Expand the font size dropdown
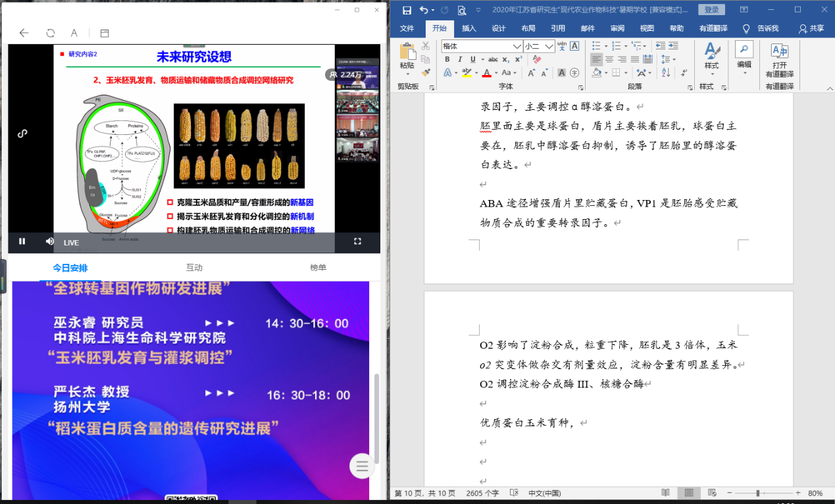The height and width of the screenshot is (504, 835). pyautogui.click(x=549, y=46)
